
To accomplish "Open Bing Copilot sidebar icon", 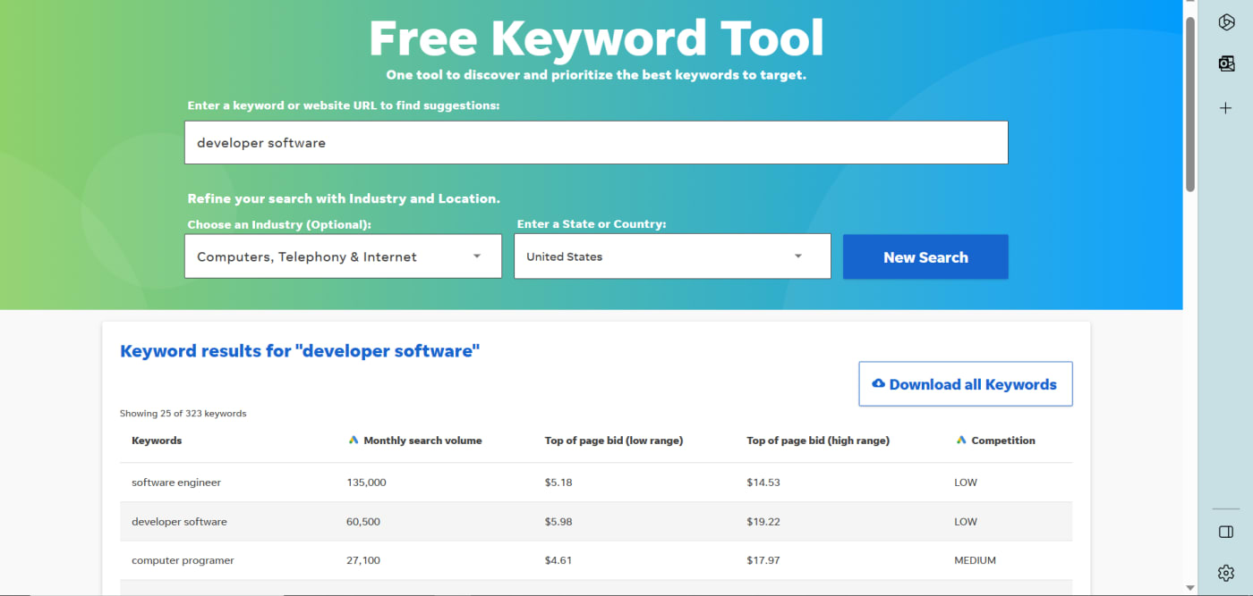I will [x=1226, y=22].
